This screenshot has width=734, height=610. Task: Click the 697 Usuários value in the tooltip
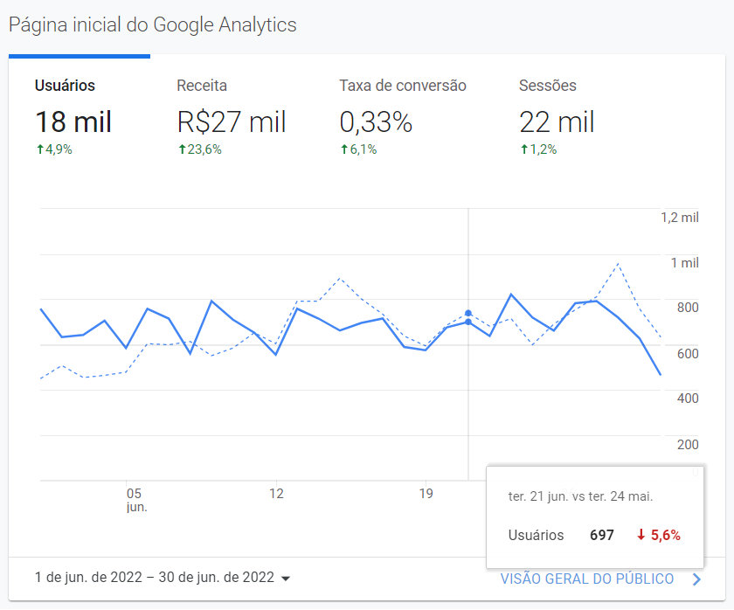[602, 535]
